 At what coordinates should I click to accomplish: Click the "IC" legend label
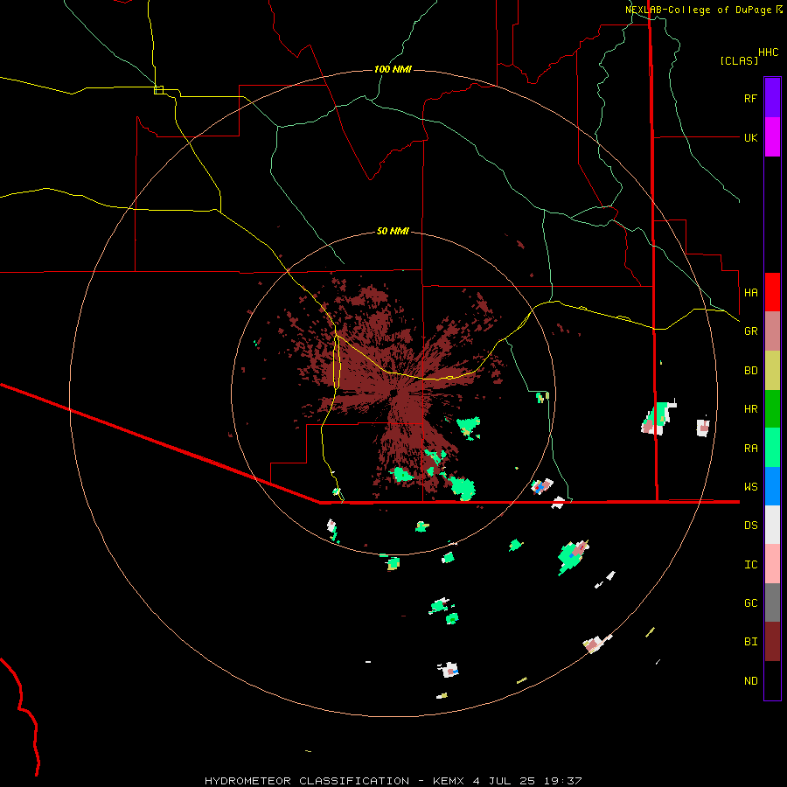pyautogui.click(x=750, y=565)
